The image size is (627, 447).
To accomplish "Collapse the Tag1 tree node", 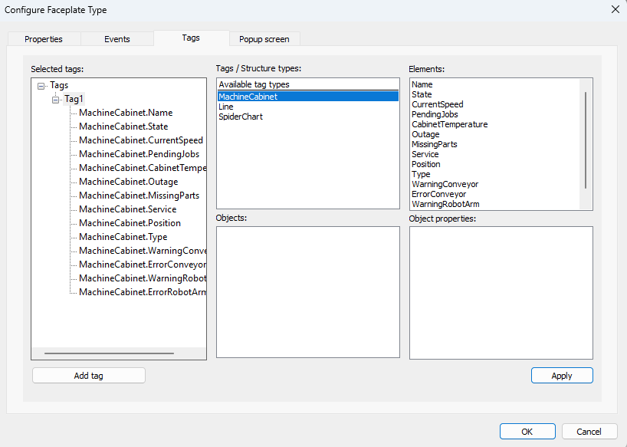I will [x=55, y=100].
